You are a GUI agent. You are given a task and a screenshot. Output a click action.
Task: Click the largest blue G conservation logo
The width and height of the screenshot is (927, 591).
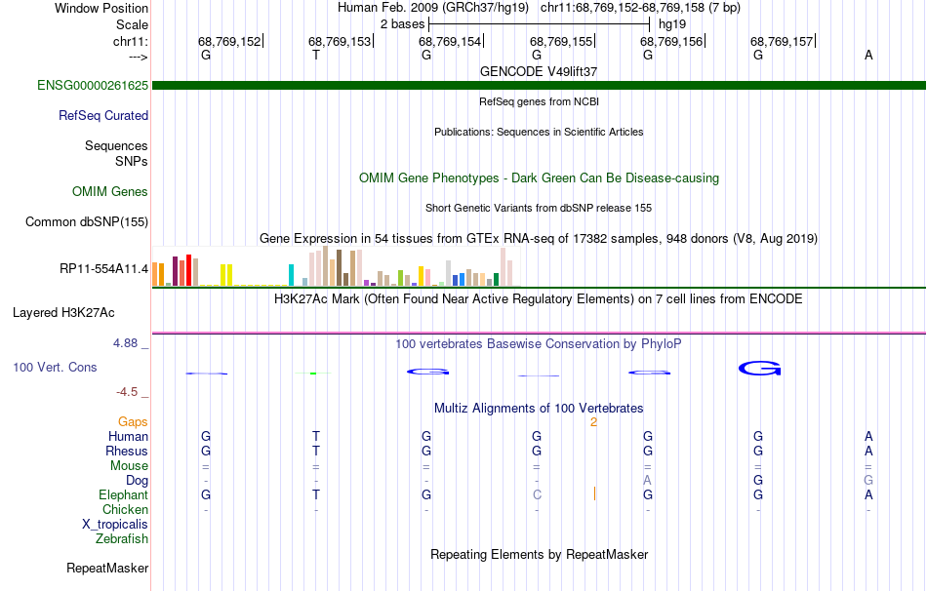click(760, 369)
